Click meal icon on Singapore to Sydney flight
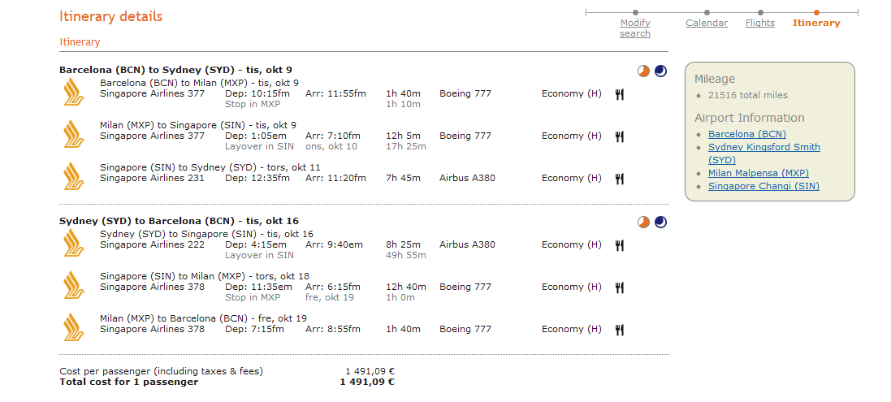 click(x=620, y=179)
